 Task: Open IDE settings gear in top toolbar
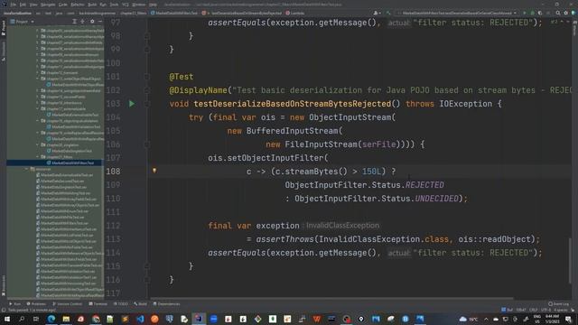(566, 13)
